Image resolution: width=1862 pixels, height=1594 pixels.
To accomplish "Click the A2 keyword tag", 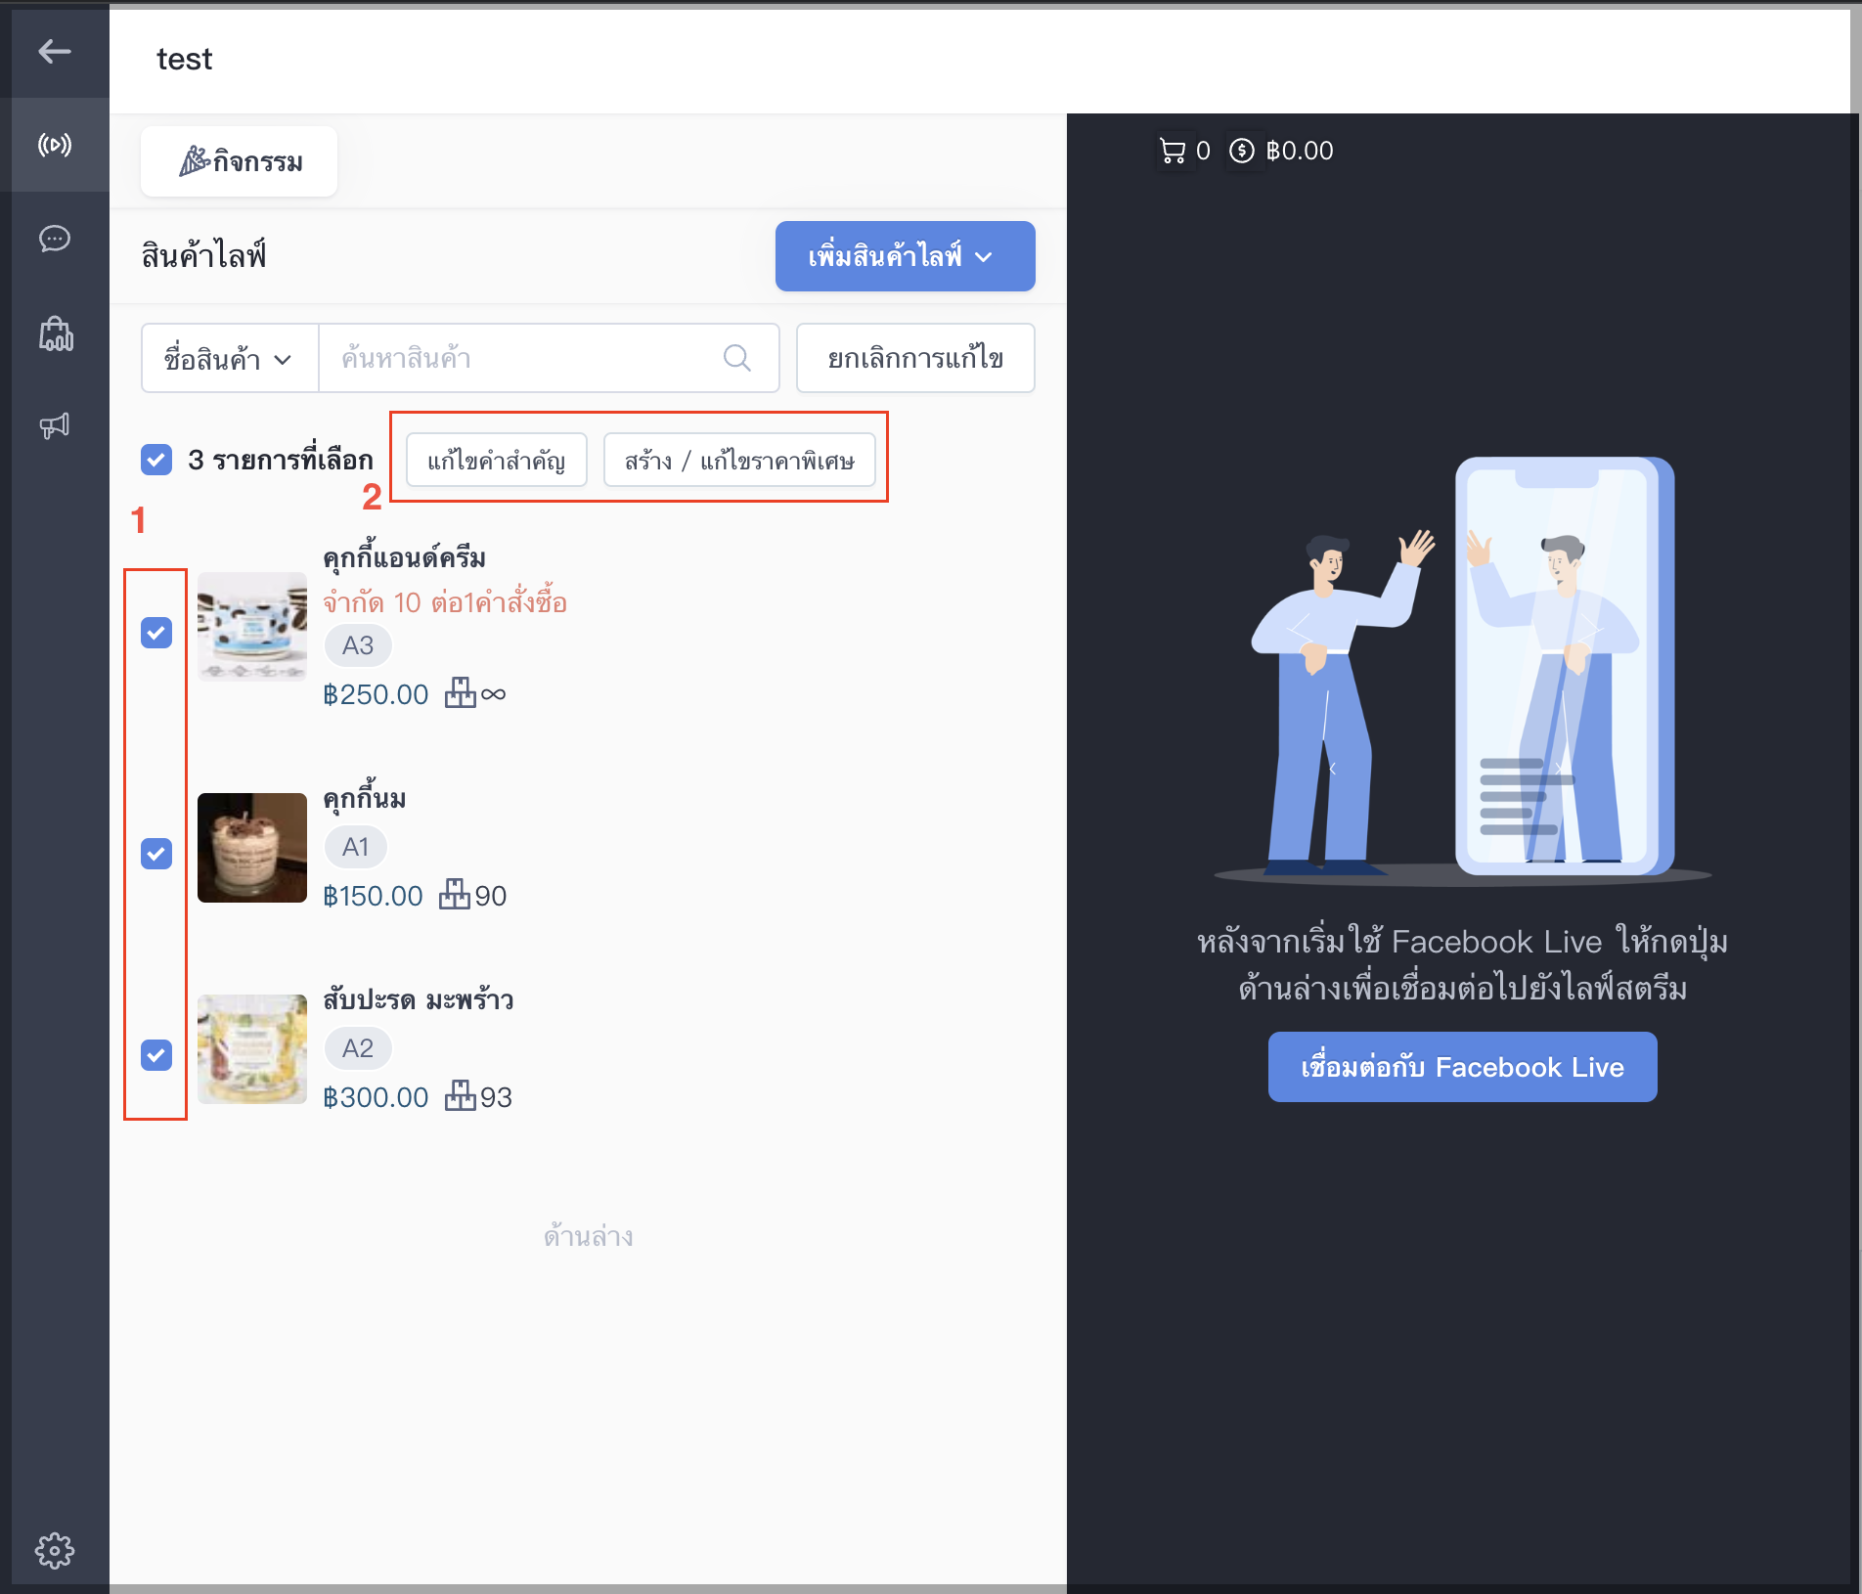I will [358, 1048].
